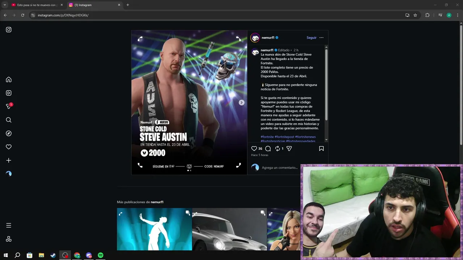This screenshot has height=260, width=463.
Task: View site information icon in address bar
Action: 33,15
